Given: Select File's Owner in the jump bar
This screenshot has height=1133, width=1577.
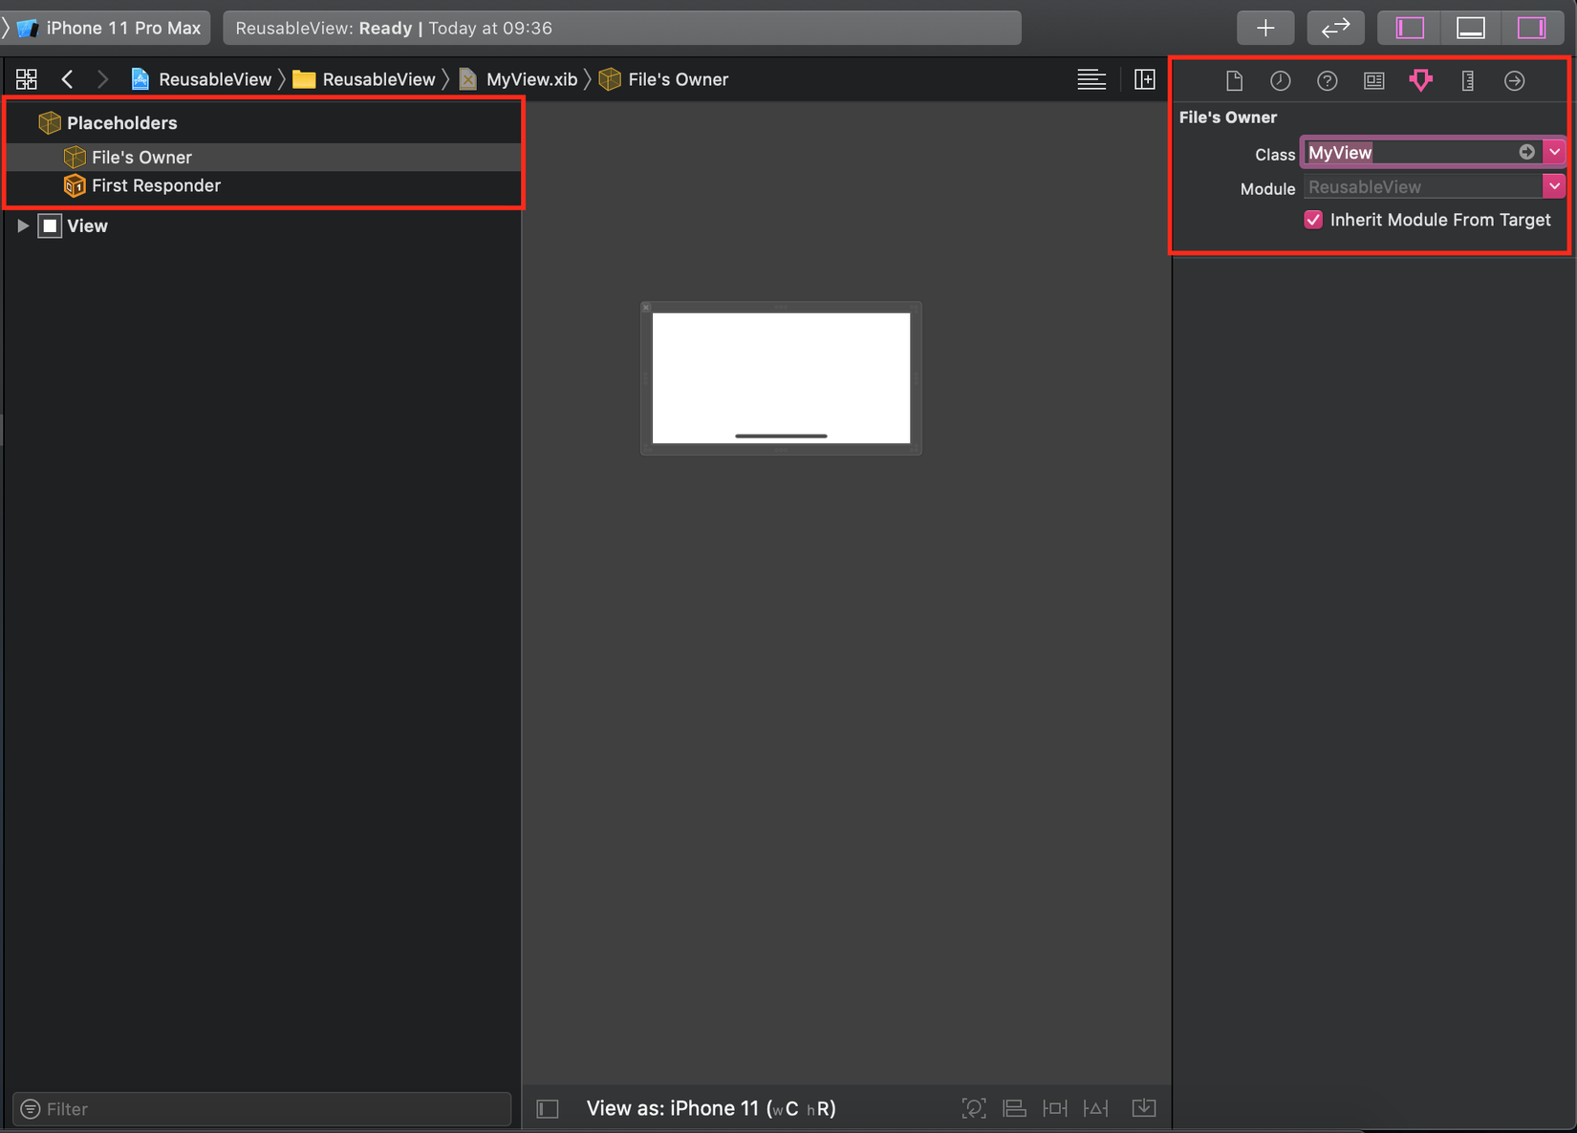Looking at the screenshot, I should coord(664,79).
